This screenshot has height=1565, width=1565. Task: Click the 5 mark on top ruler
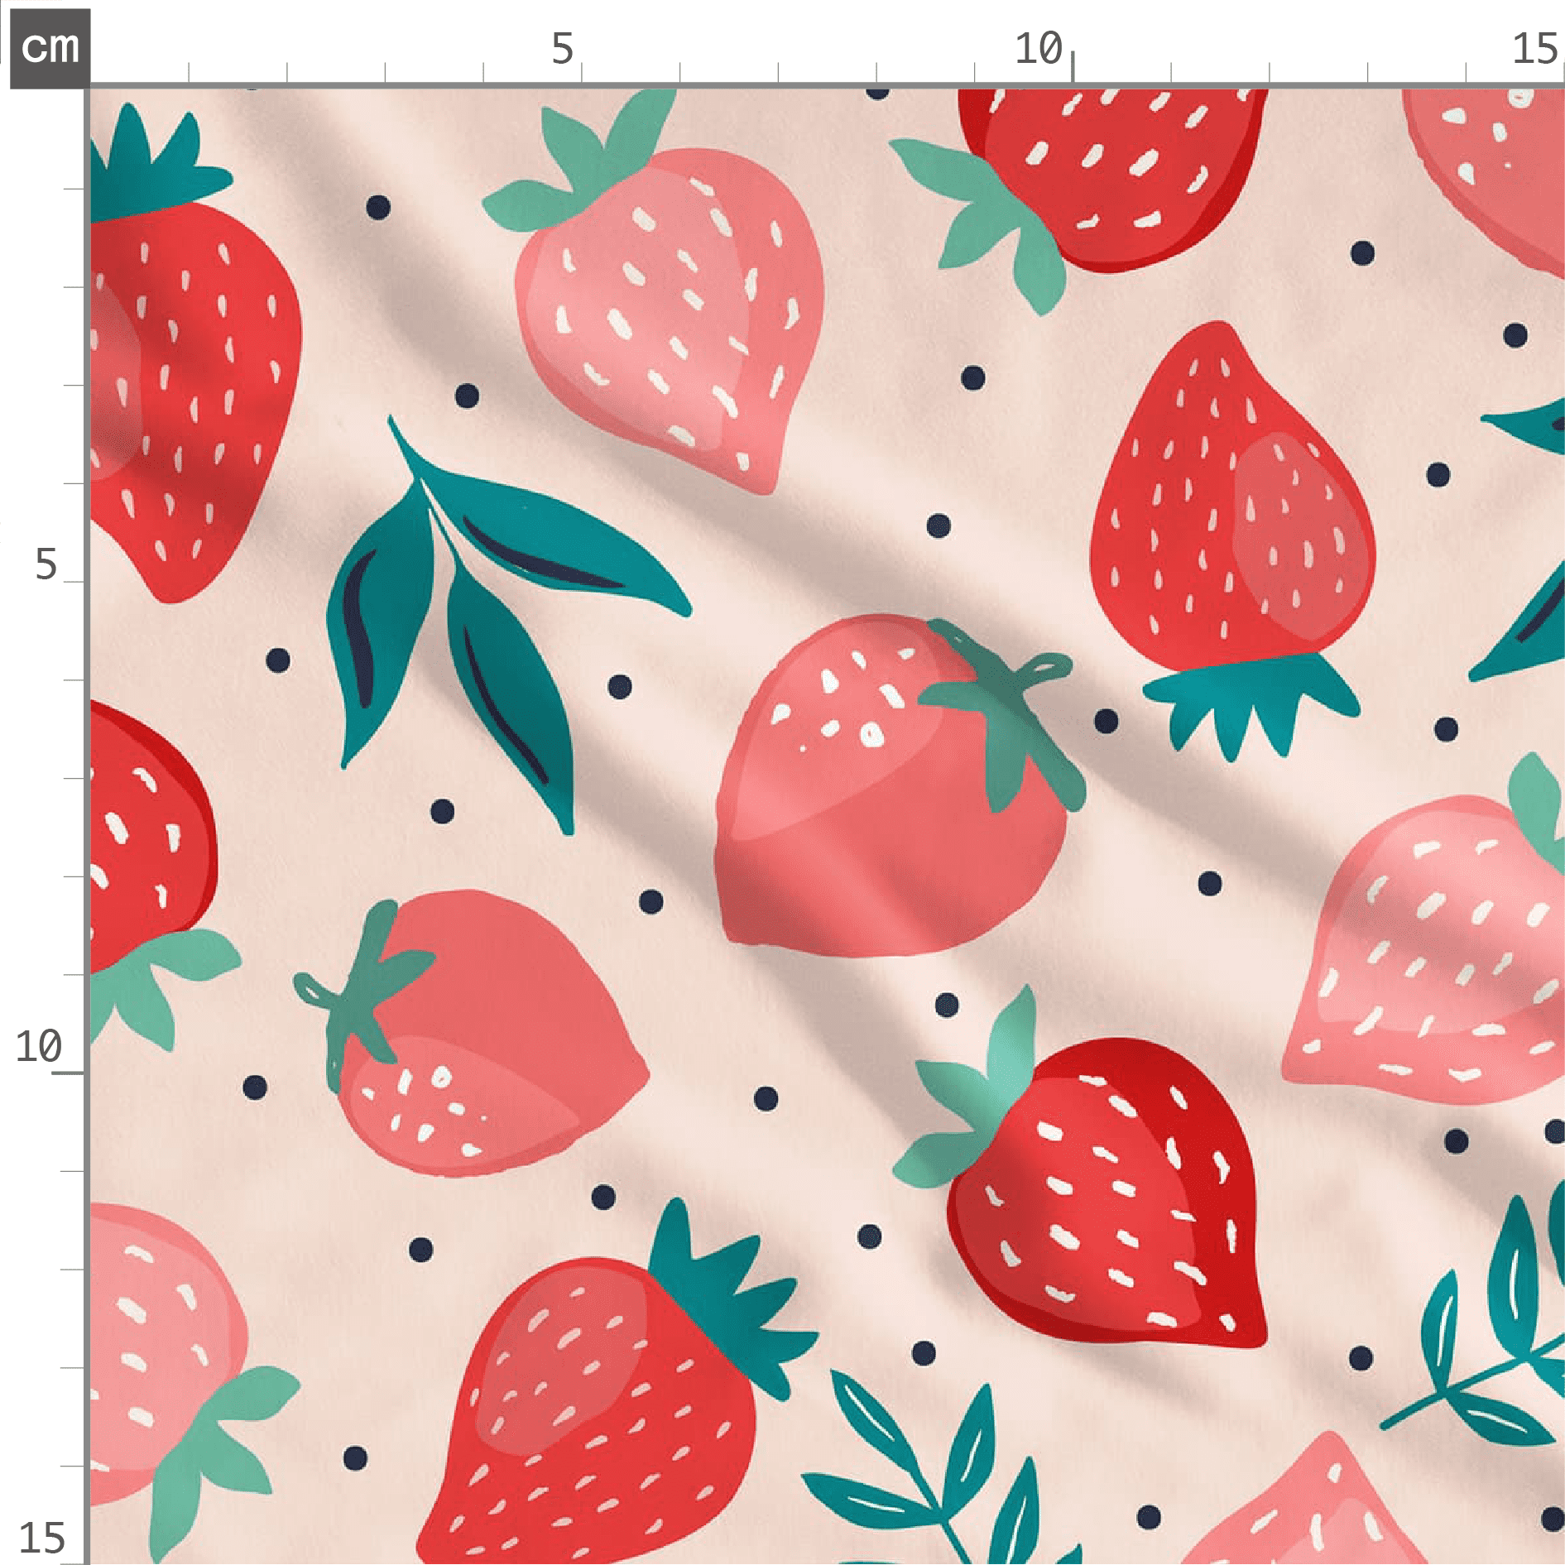tap(563, 49)
